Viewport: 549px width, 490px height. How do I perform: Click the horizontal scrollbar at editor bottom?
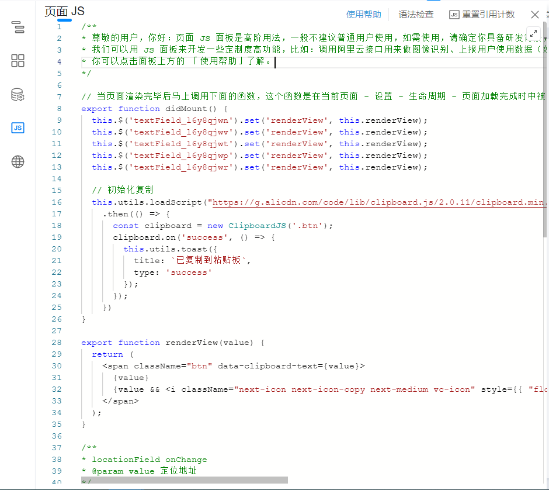[x=184, y=480]
